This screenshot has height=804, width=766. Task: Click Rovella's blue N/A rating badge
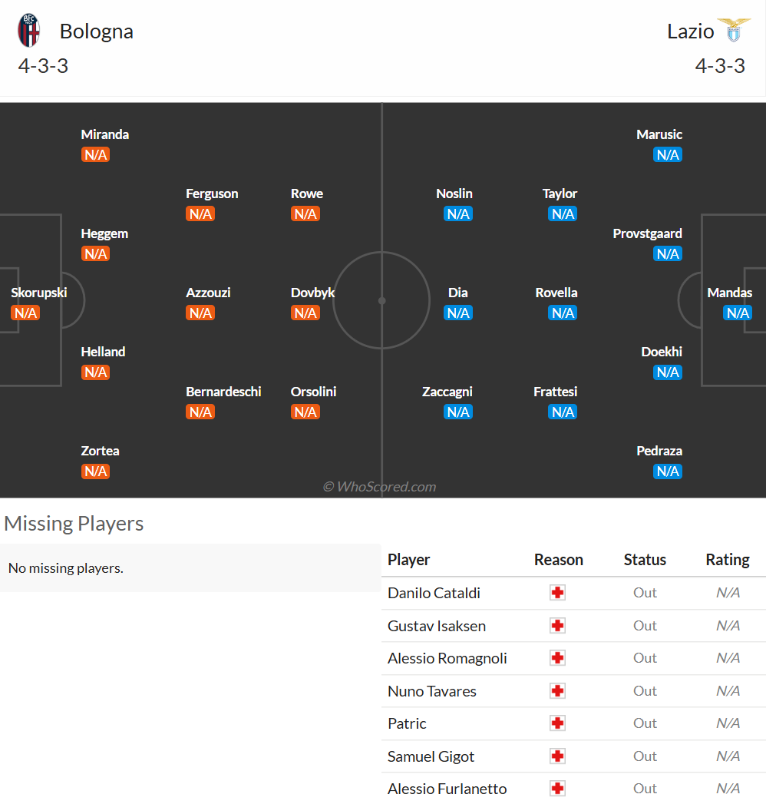tap(563, 313)
